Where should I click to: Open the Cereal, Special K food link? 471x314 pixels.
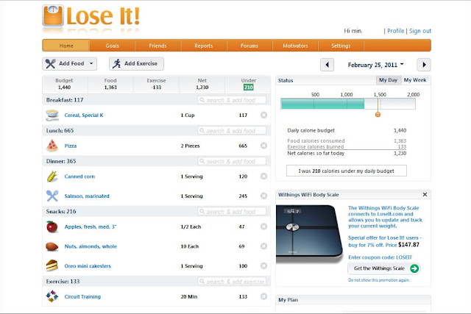click(84, 115)
